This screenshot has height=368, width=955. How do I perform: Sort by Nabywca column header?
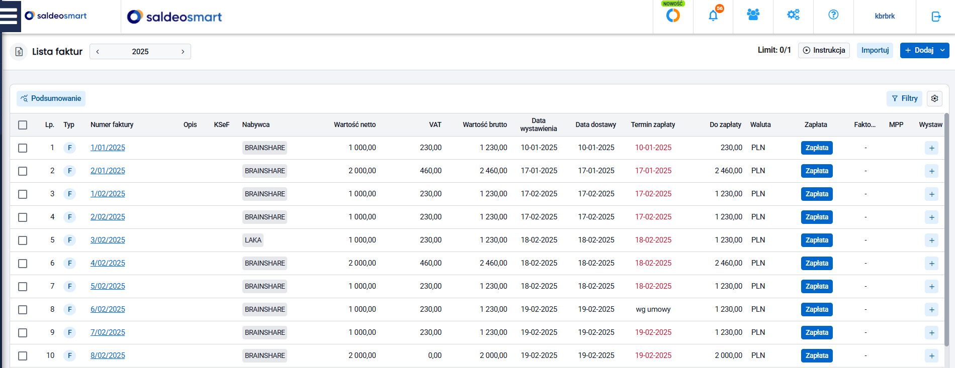coord(255,125)
